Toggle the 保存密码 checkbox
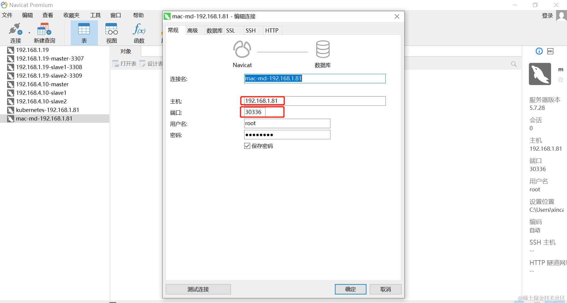Image resolution: width=567 pixels, height=303 pixels. click(x=247, y=146)
